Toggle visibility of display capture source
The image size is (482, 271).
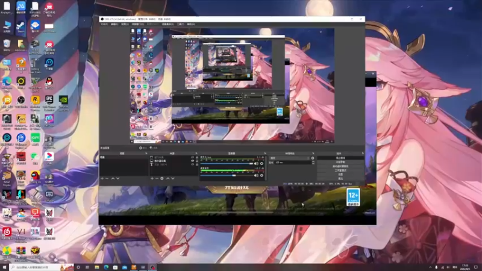[193, 161]
